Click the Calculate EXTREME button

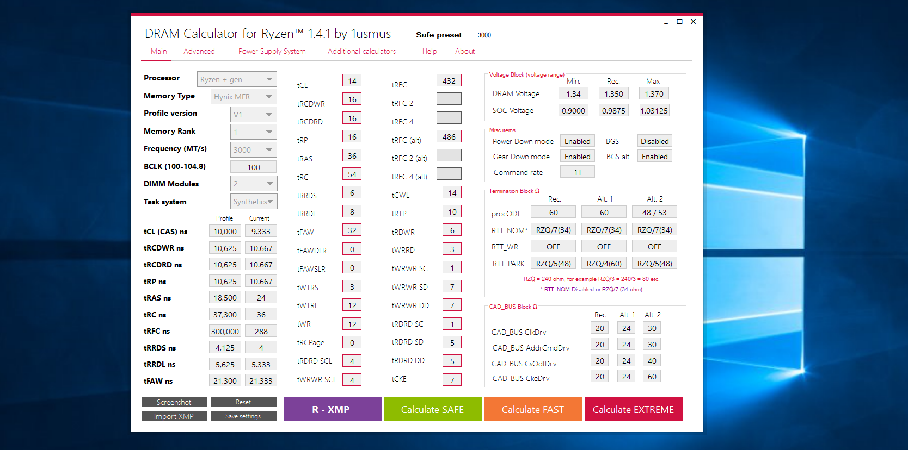[x=634, y=409]
